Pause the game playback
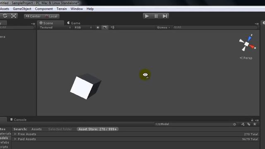 [x=156, y=16]
